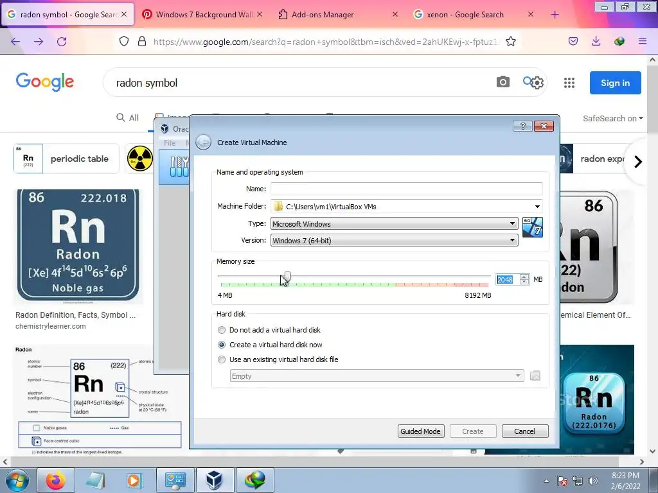Decrease memory size with down stepper arrow
Image resolution: width=658 pixels, height=493 pixels.
[524, 282]
